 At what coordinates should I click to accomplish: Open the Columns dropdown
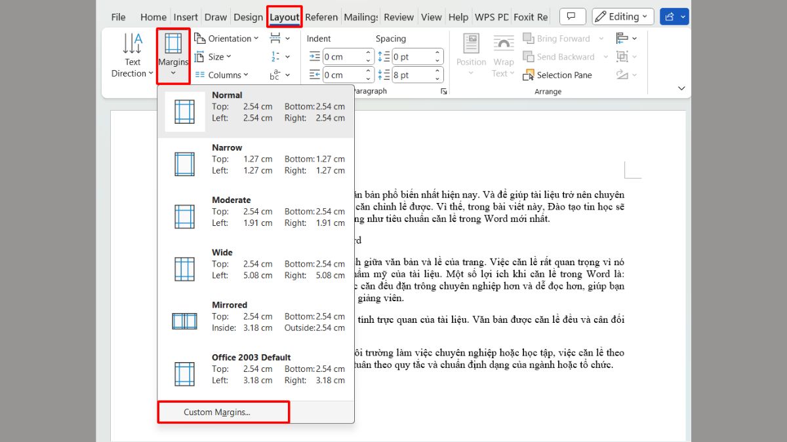click(x=222, y=75)
